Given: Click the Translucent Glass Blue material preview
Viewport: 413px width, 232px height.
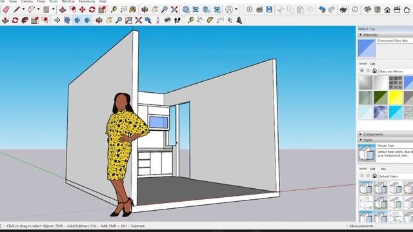Looking at the screenshot, I should click(367, 48).
